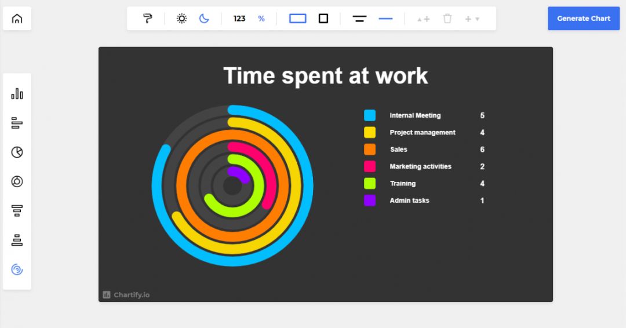626x328 pixels.
Task: Click the blue Internal Meeting color swatch
Action: pyautogui.click(x=370, y=115)
